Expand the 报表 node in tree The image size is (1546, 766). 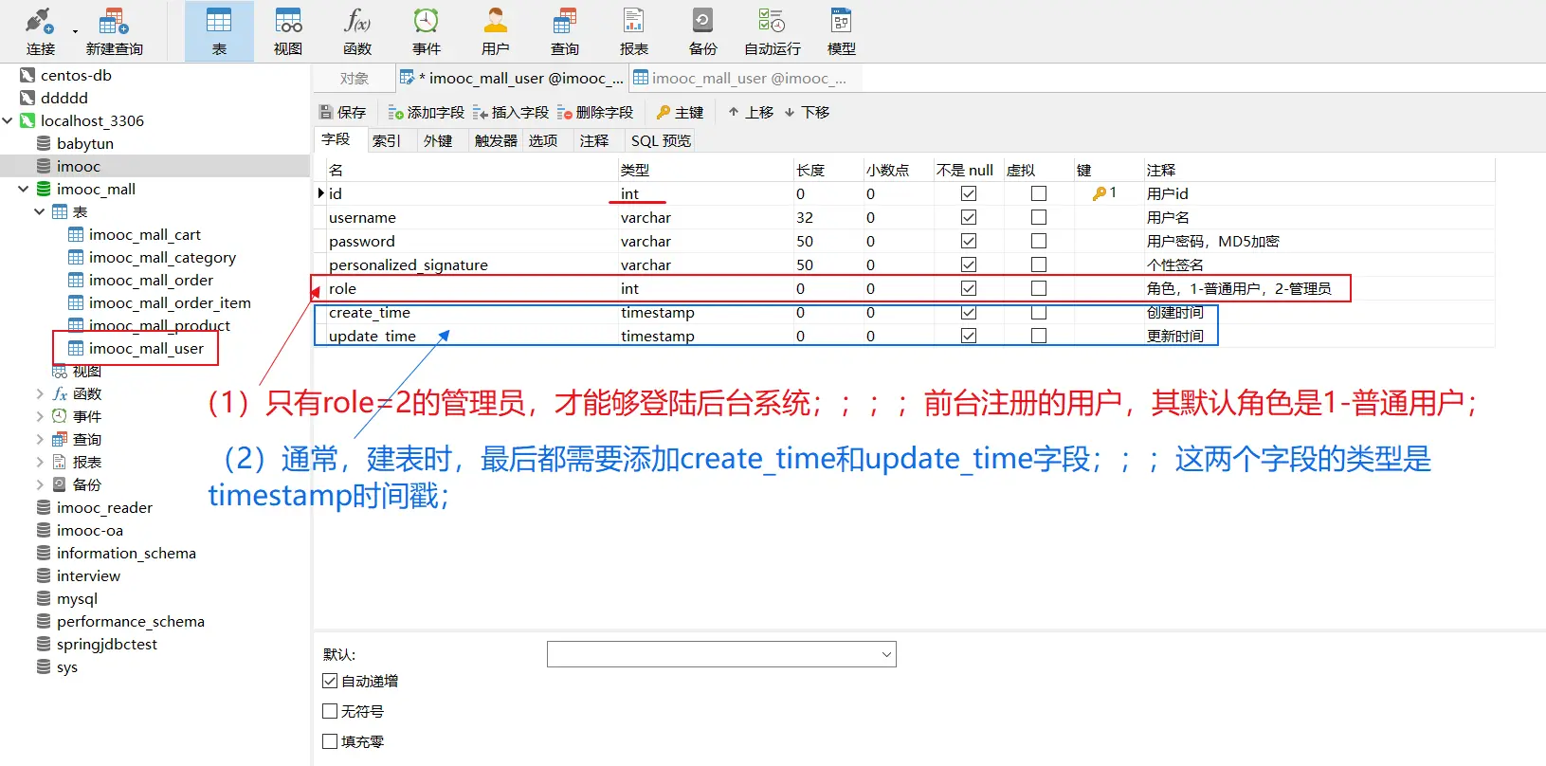tap(40, 462)
